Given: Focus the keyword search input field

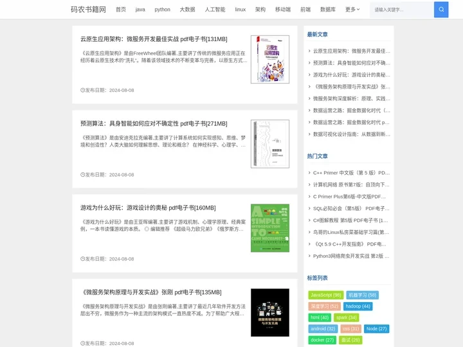Looking at the screenshot, I should coord(402,10).
